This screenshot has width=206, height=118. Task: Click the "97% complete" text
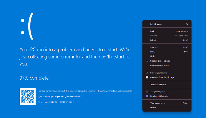(x=34, y=78)
